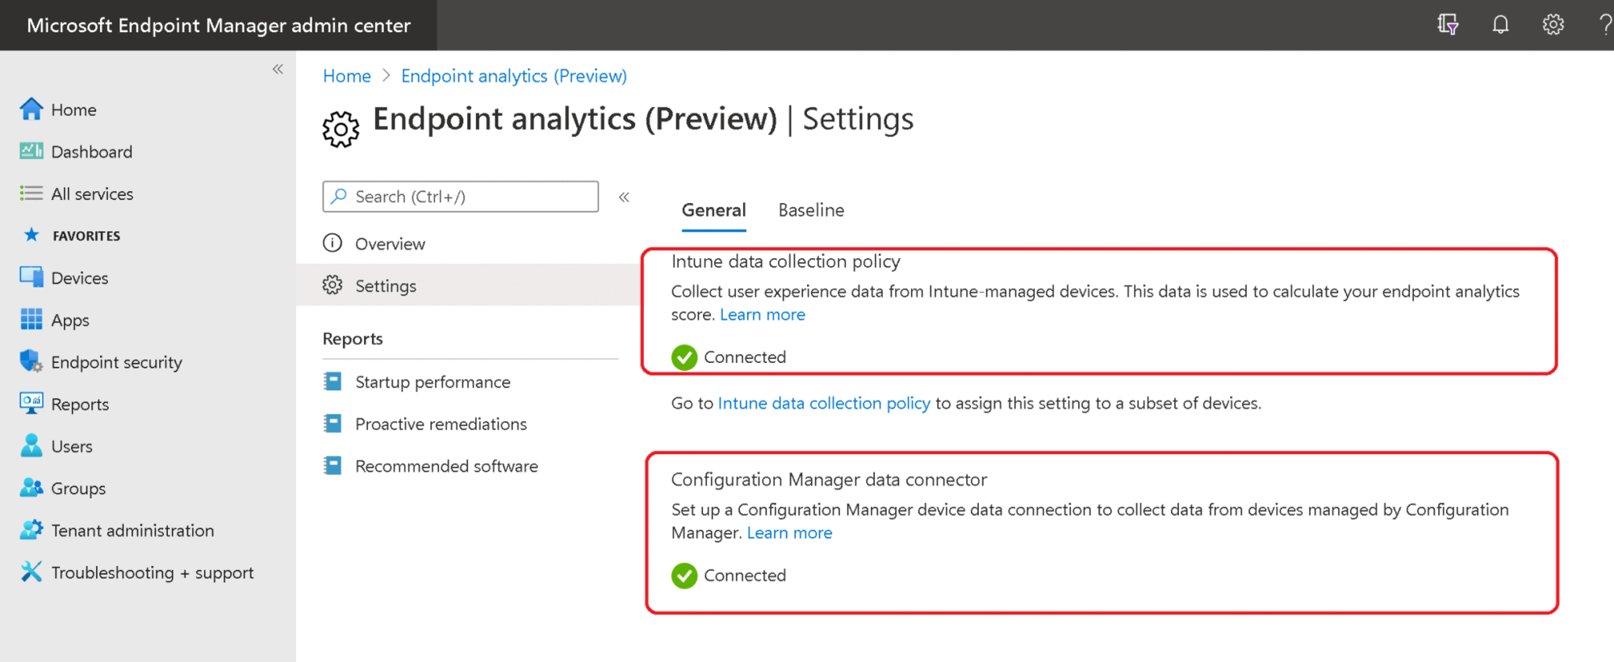Screen dimensions: 1614x662
Task: Open Endpoint security section
Action: (x=116, y=362)
